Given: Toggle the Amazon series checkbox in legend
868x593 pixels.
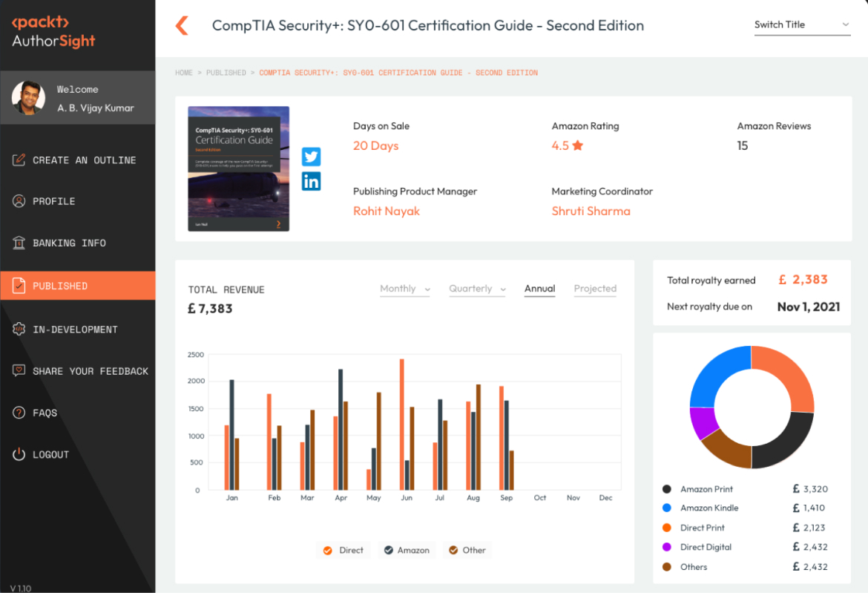Looking at the screenshot, I should click(x=388, y=550).
